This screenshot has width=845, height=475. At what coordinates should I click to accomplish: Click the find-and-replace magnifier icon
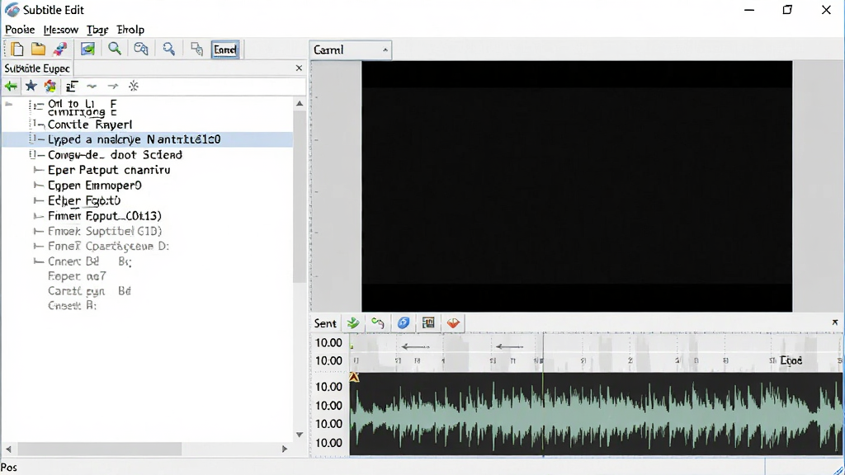pos(140,49)
